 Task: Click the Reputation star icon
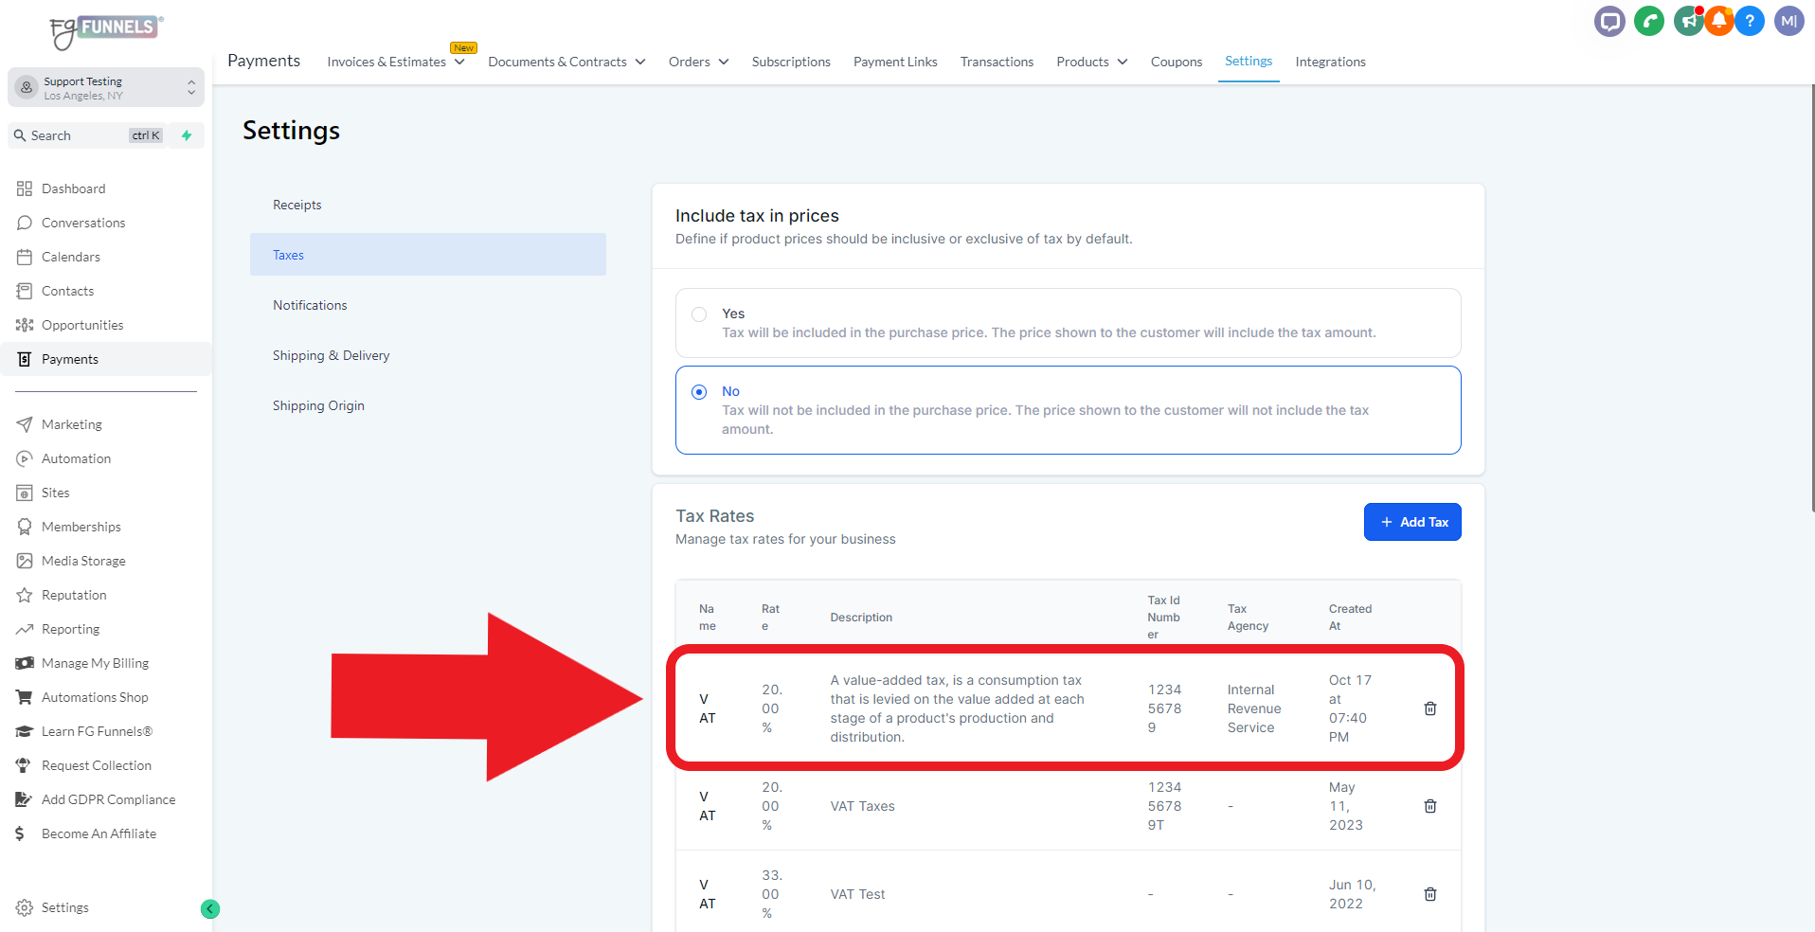tap(25, 595)
